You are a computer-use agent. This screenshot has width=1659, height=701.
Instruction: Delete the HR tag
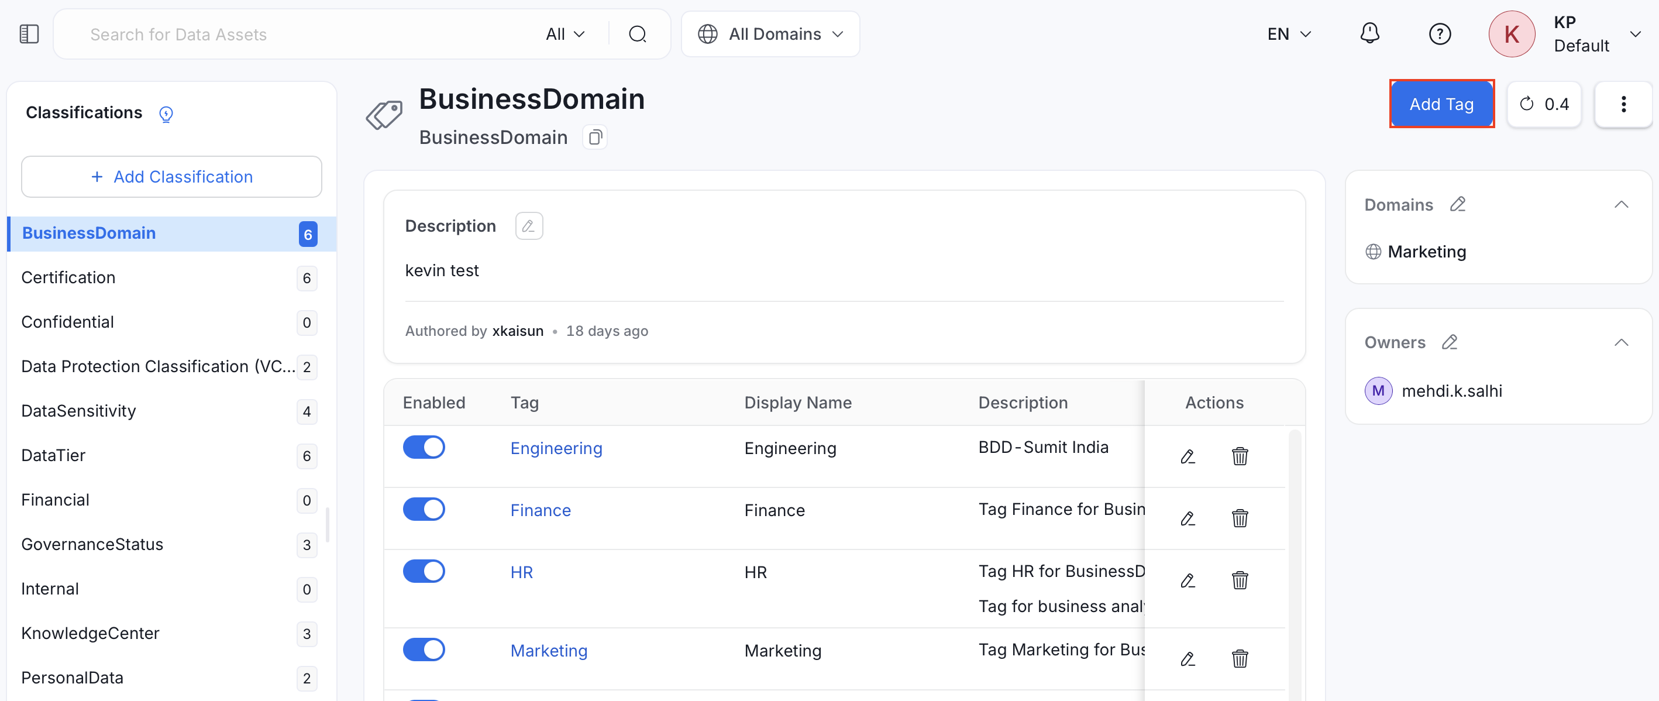(x=1240, y=580)
